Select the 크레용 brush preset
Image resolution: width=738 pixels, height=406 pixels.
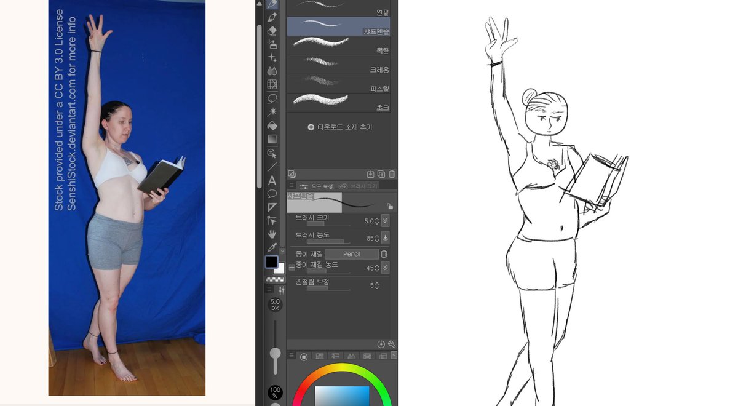click(339, 65)
